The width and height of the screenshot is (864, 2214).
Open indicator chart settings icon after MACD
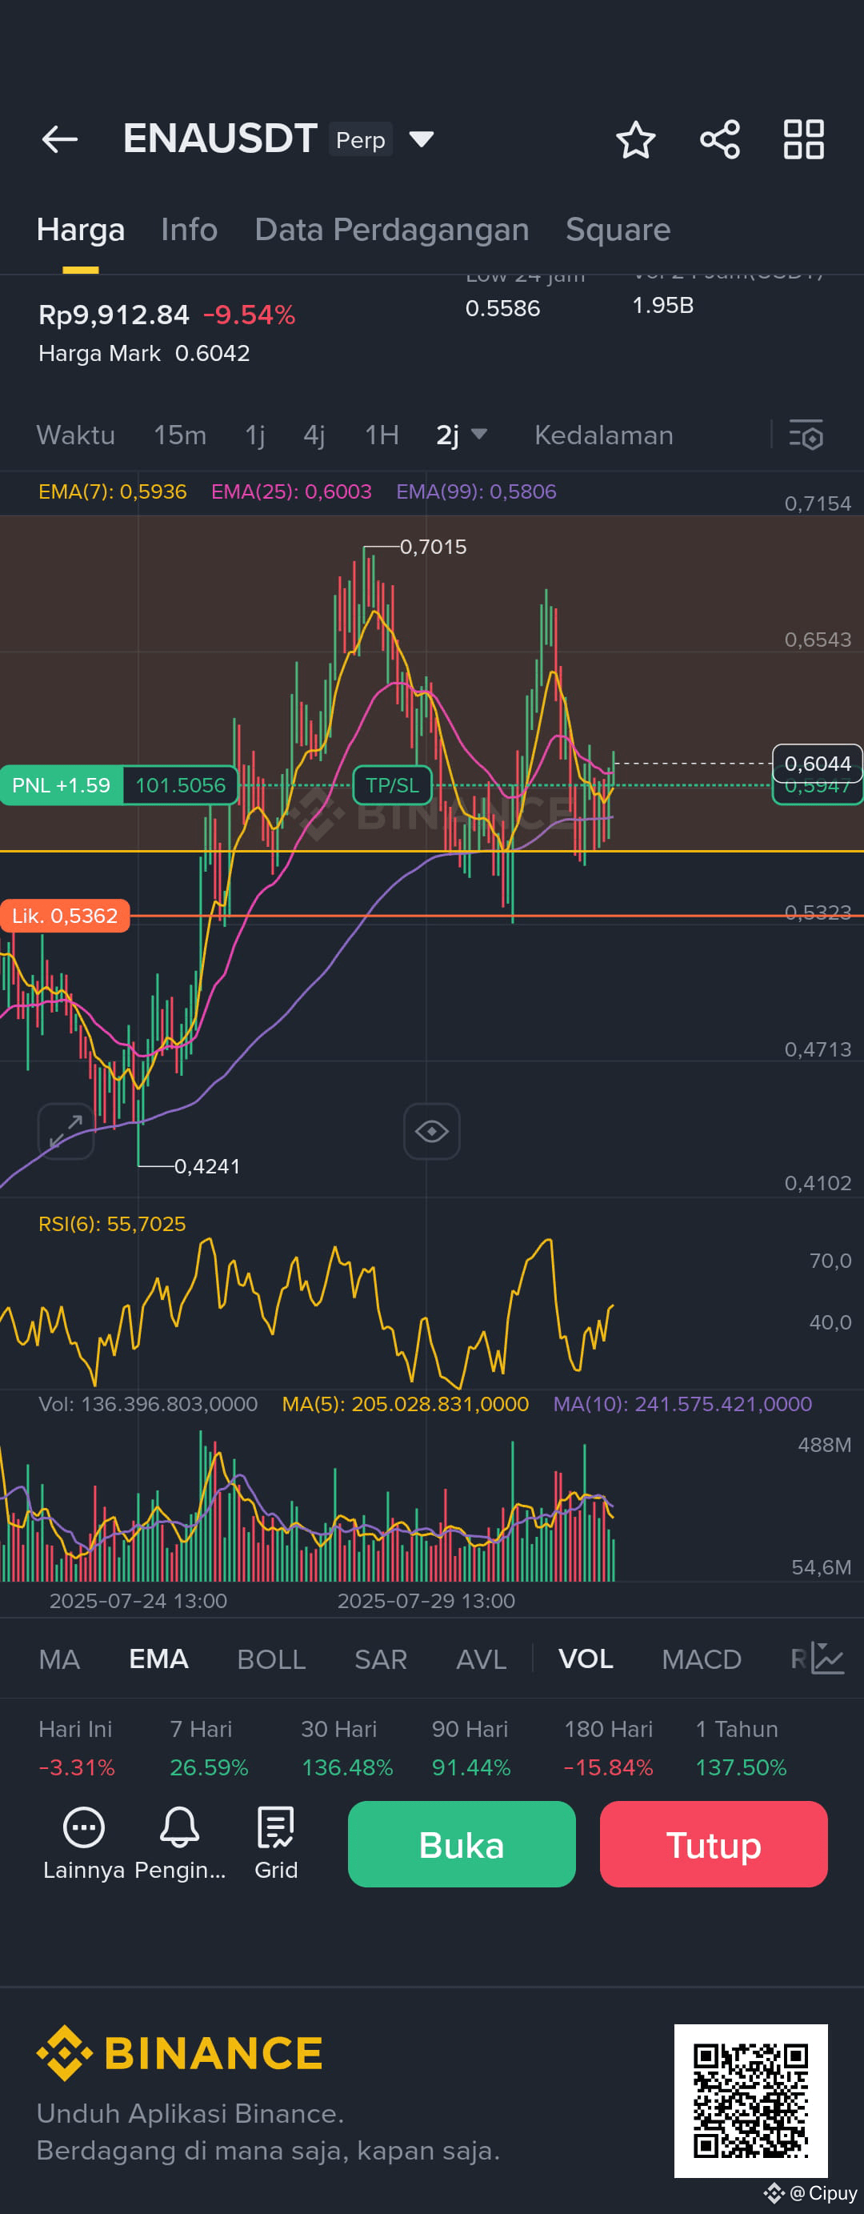click(826, 1658)
